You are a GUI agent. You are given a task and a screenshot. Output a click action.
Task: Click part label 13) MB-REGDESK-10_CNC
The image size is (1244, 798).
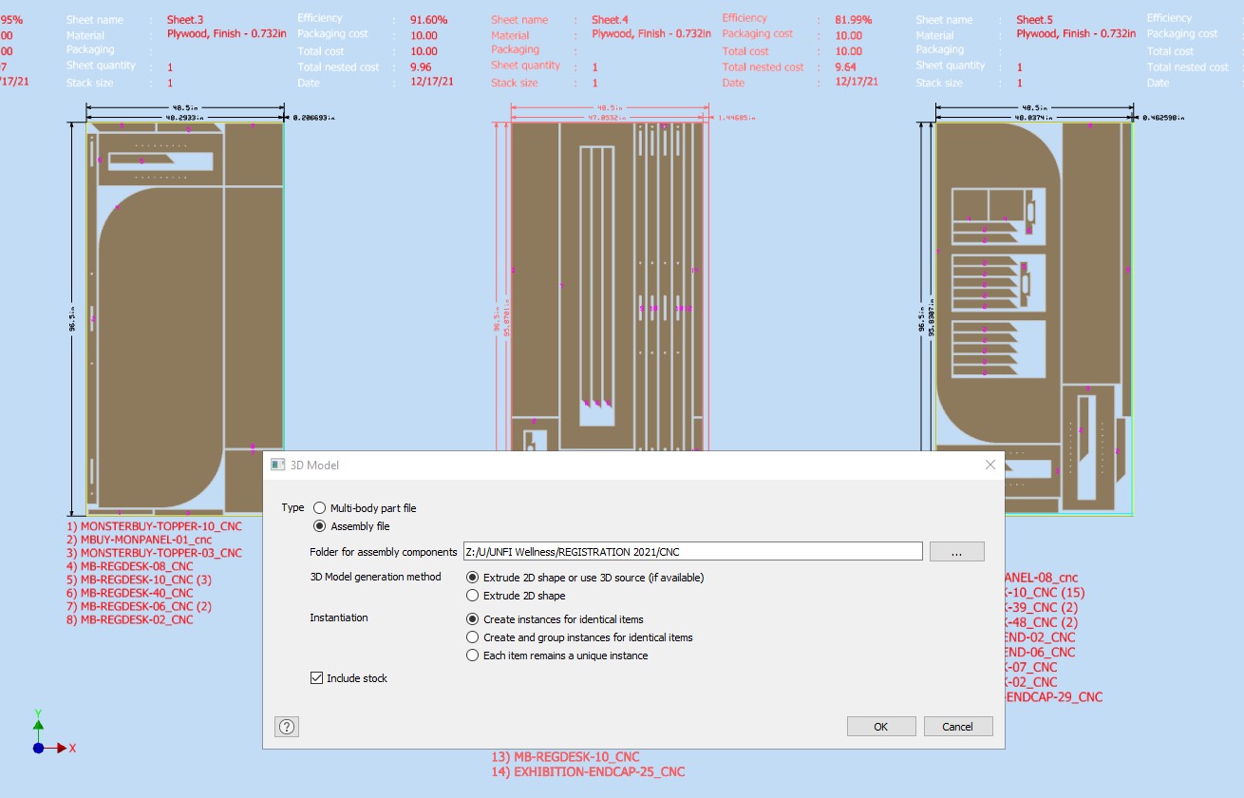click(565, 757)
